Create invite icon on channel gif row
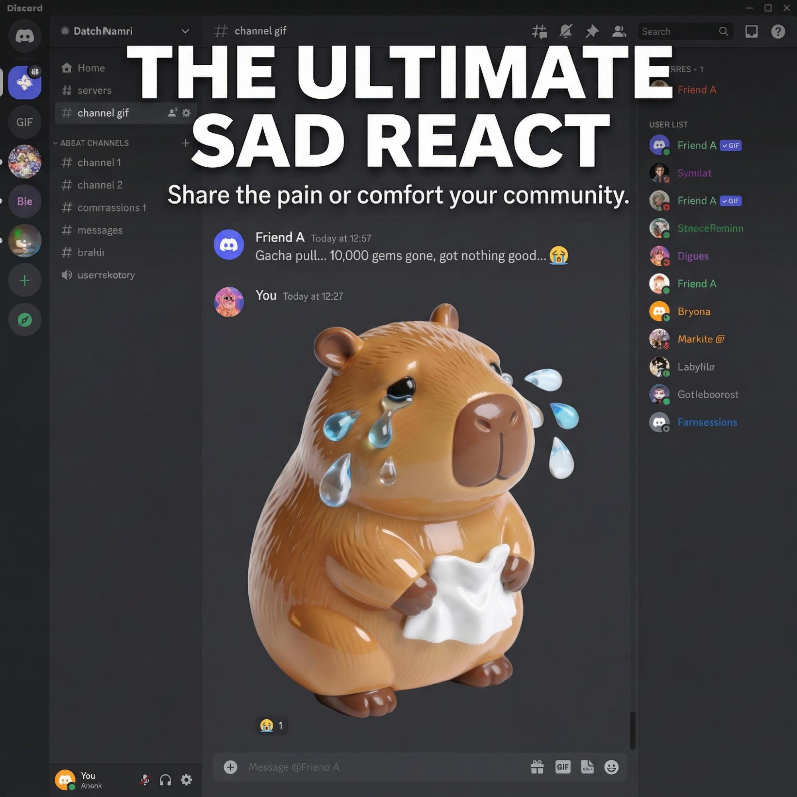The image size is (797, 797). point(173,113)
